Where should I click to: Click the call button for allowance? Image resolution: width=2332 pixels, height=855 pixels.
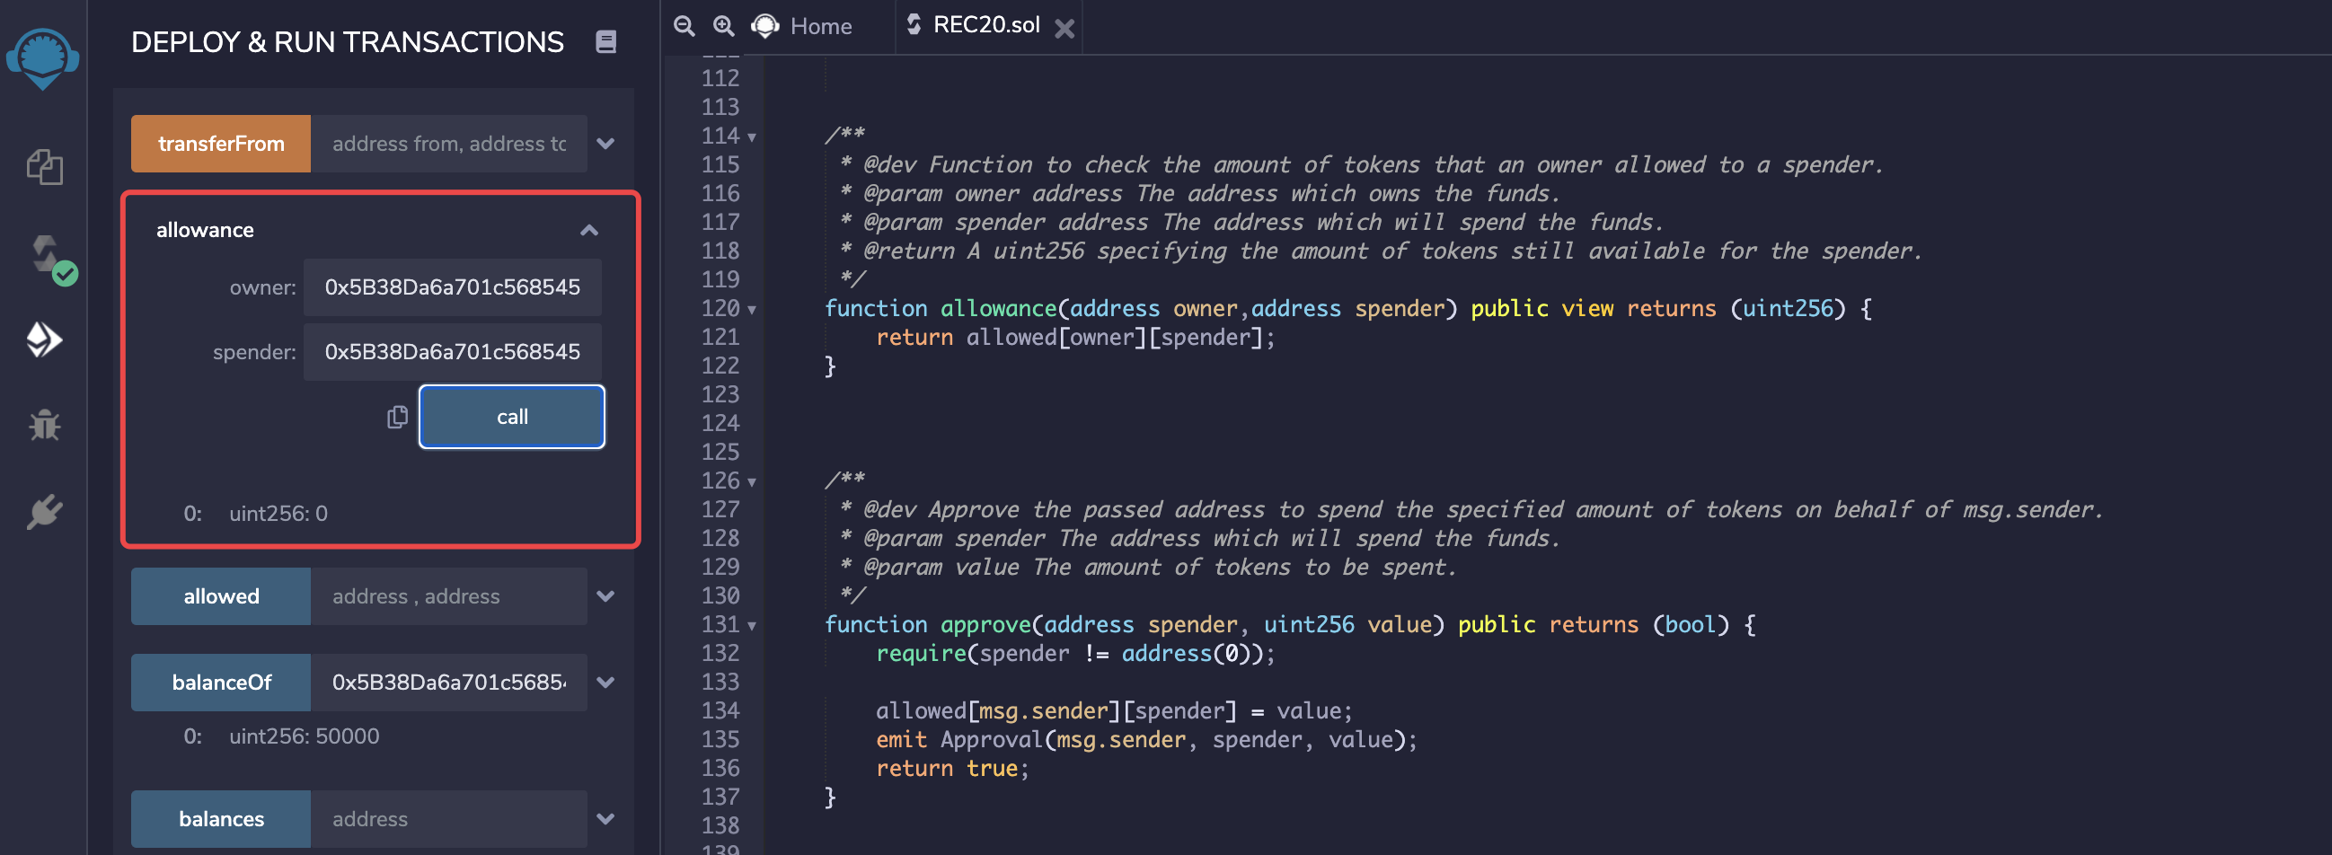click(x=511, y=417)
